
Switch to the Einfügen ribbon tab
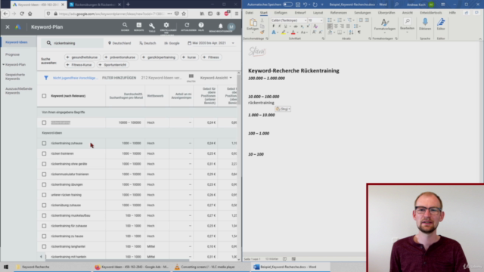pos(281,13)
